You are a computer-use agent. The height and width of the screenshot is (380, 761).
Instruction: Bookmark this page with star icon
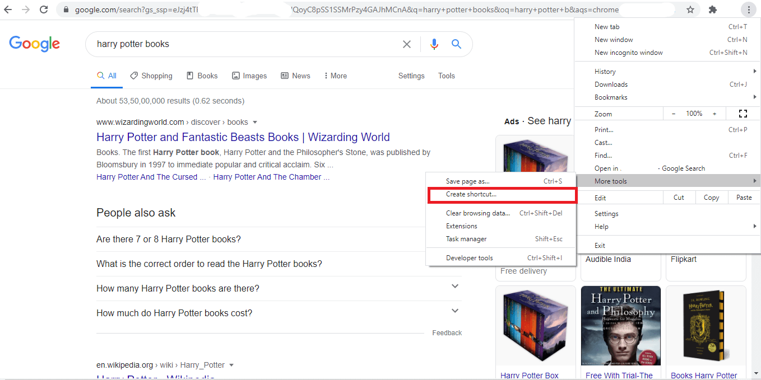pyautogui.click(x=690, y=10)
